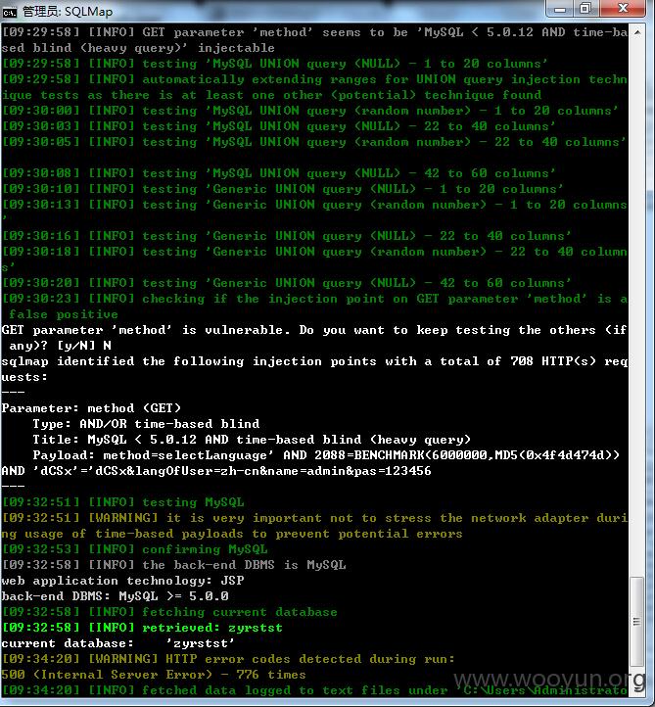Click the Generic UNION '42 to 60 columns' line
The width and height of the screenshot is (655, 707).
tap(287, 283)
